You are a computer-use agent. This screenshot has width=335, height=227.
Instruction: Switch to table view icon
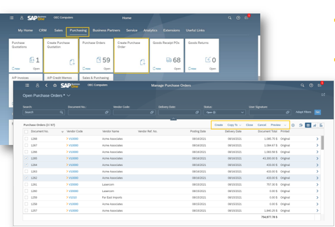click(x=308, y=125)
